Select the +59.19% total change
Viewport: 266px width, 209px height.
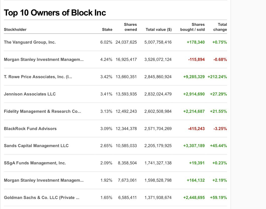219,197
